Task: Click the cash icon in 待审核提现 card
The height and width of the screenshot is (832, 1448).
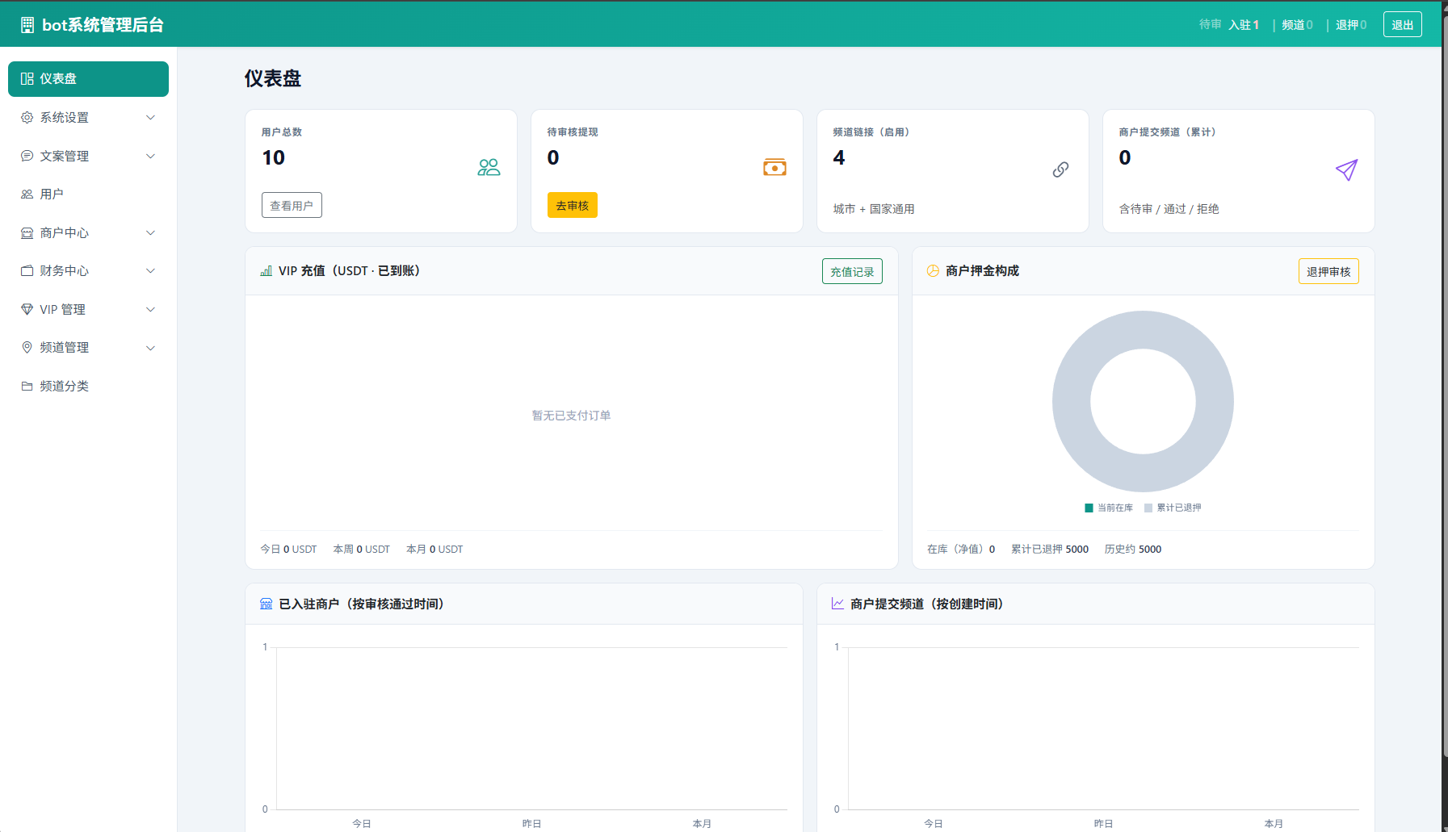Action: (x=774, y=168)
